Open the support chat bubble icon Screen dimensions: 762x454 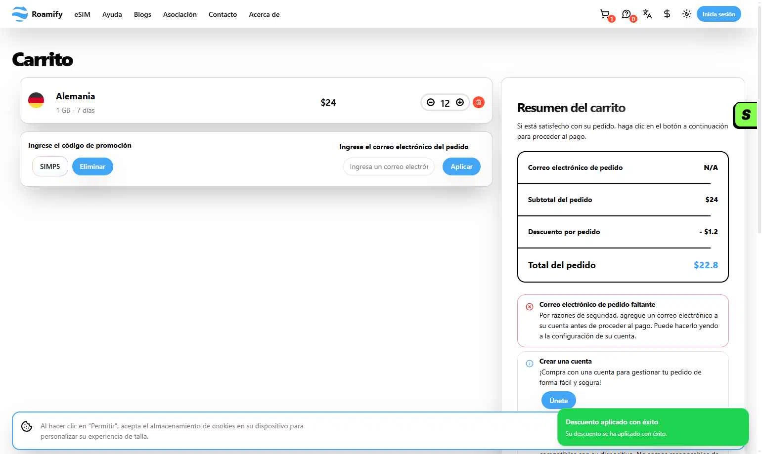(627, 14)
